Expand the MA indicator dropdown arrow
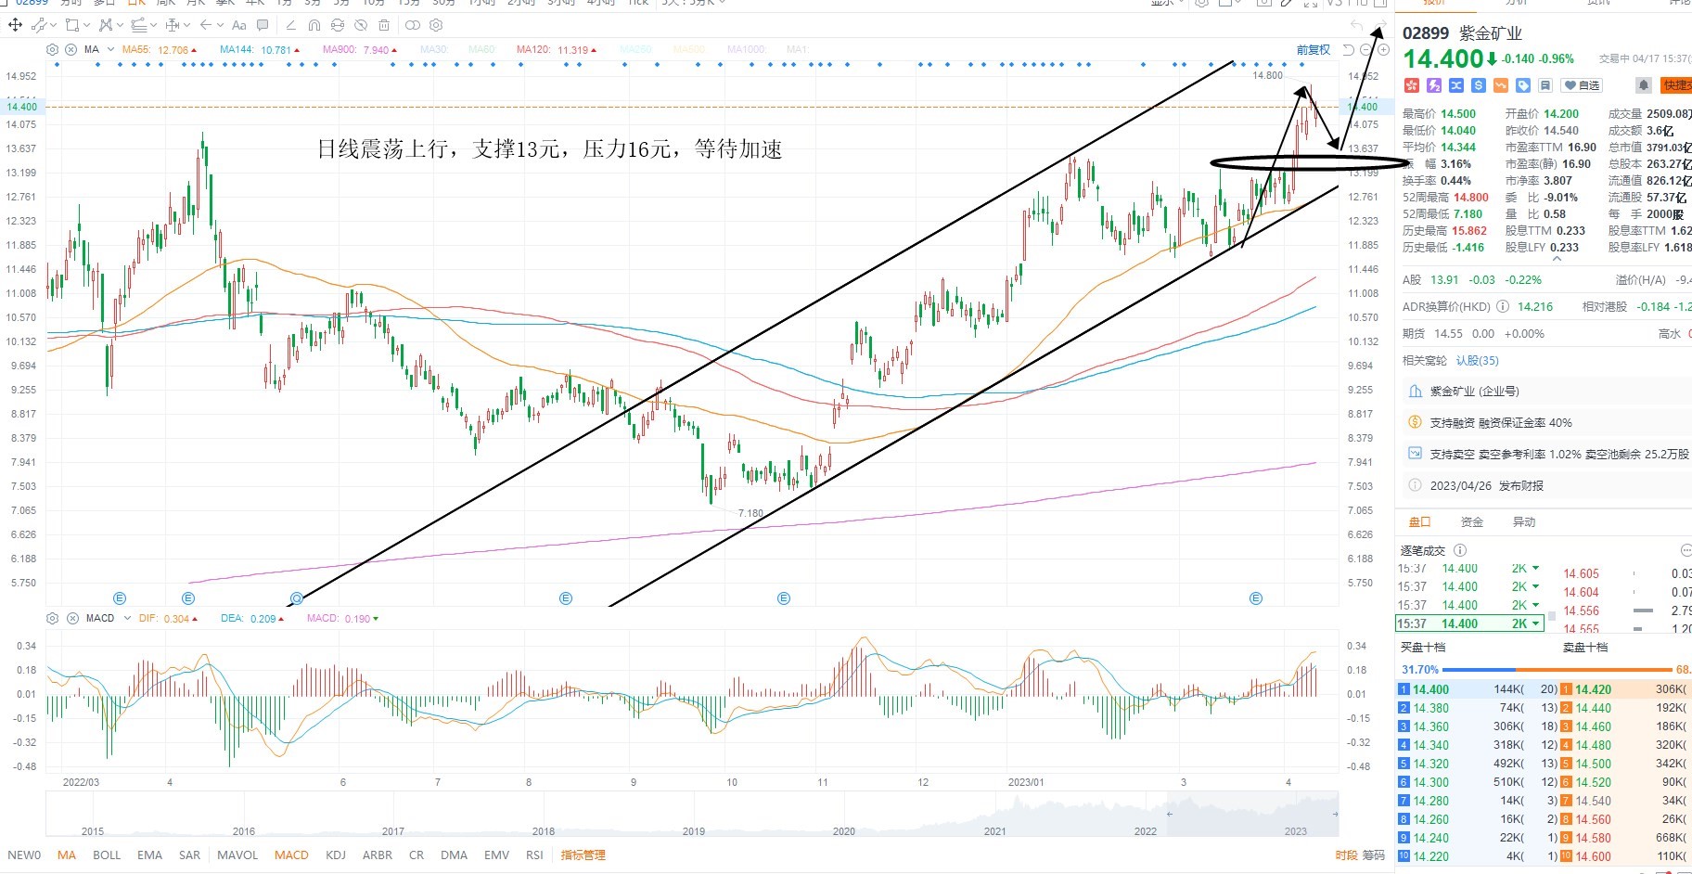This screenshot has height=874, width=1692. 110,49
